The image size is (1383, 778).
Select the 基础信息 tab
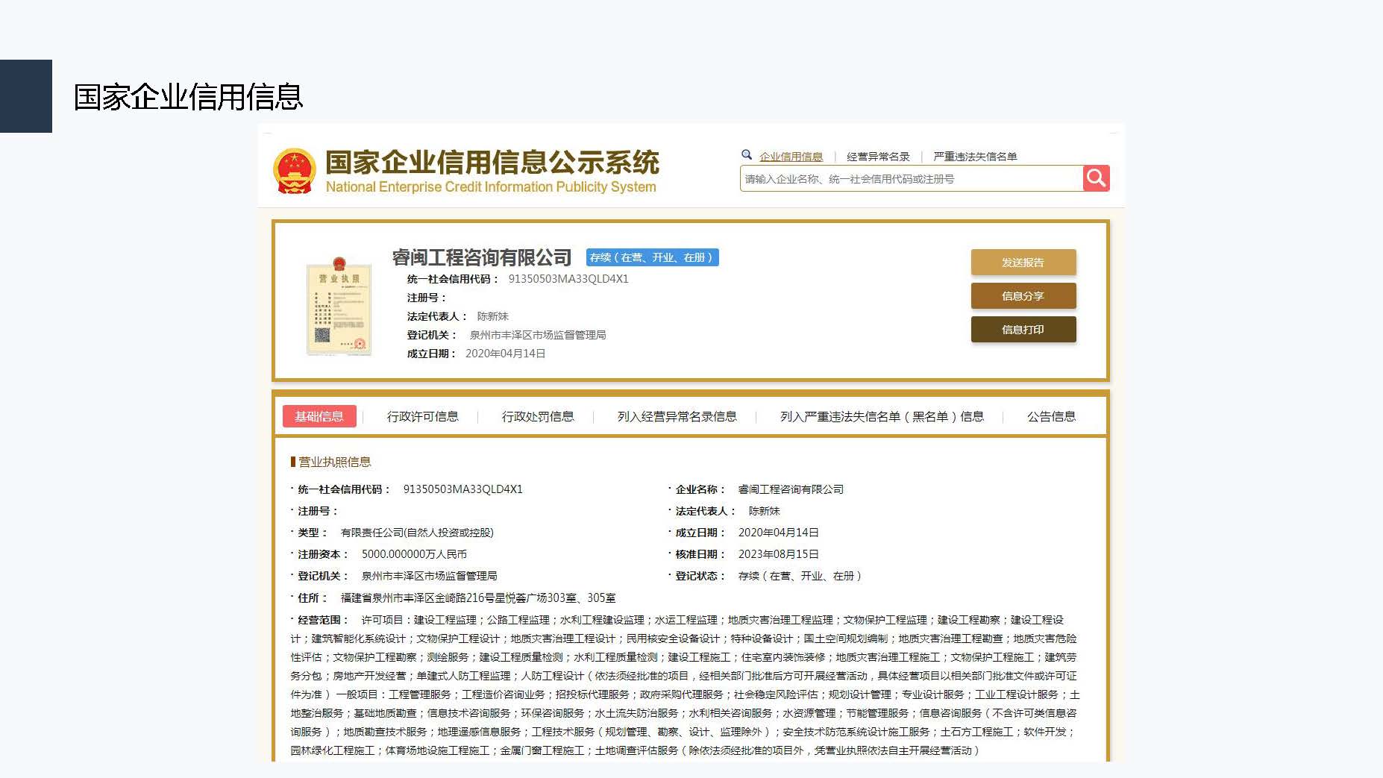tap(319, 416)
